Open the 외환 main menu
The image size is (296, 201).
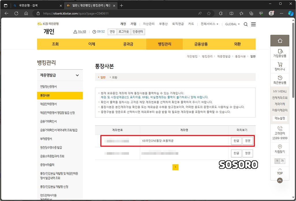(237, 44)
